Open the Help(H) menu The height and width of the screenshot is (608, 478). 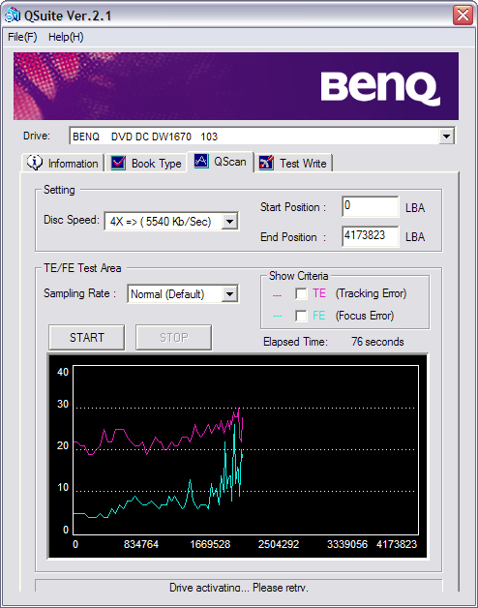click(x=66, y=37)
